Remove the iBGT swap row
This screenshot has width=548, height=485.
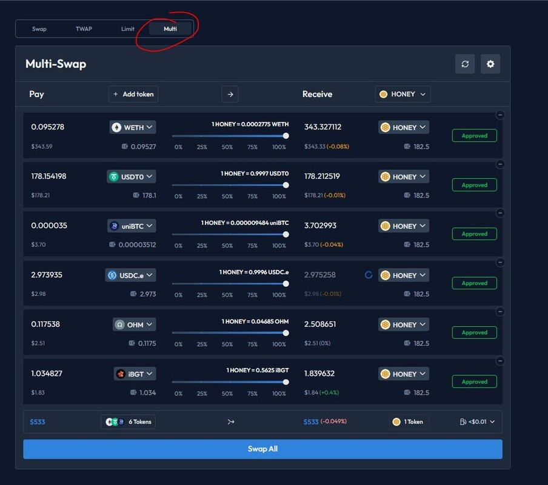(x=500, y=361)
